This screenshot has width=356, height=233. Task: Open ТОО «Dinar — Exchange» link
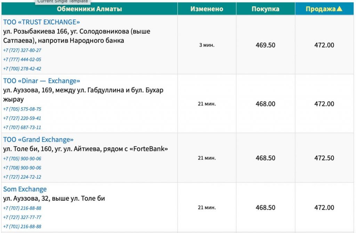coord(42,81)
